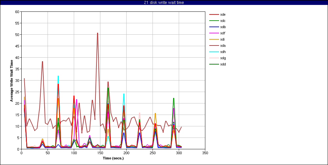Click the pink sdg legend line swatch
This screenshot has width=328, height=165.
(214, 58)
